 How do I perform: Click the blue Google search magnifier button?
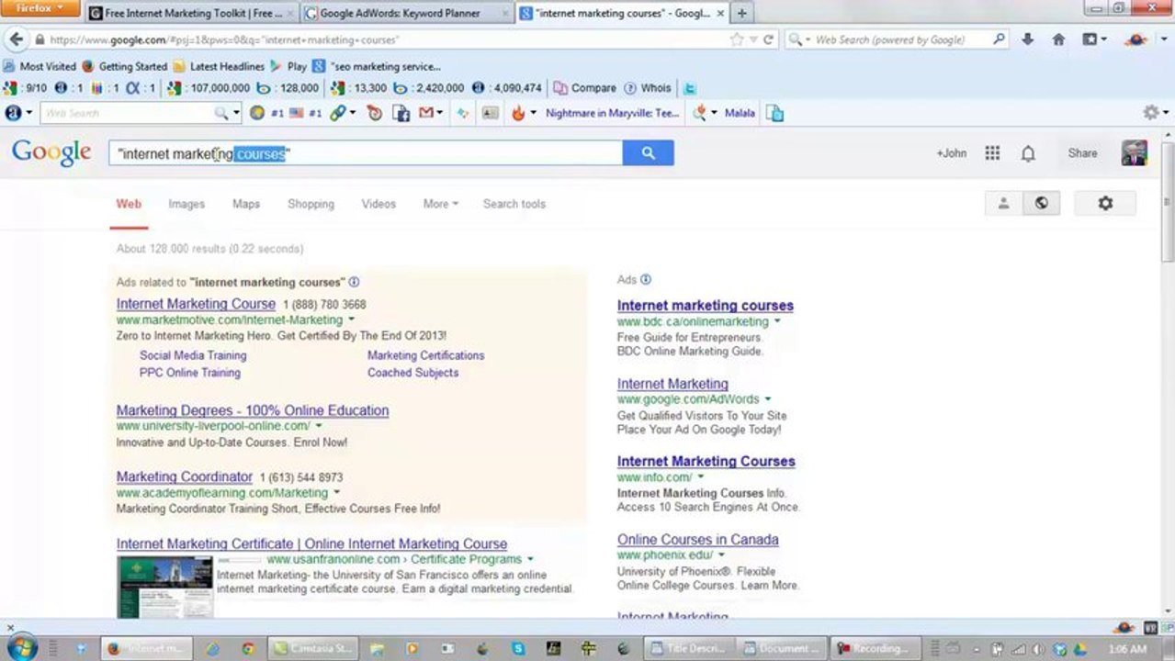[648, 153]
